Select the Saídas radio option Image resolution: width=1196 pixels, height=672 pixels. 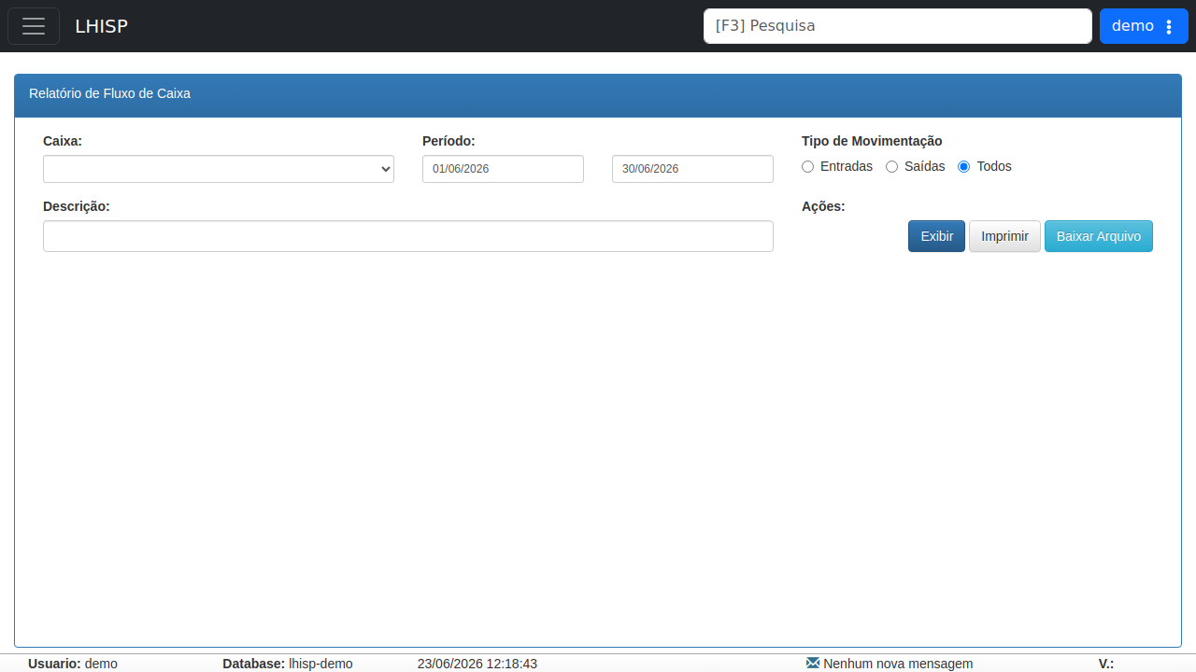click(892, 167)
